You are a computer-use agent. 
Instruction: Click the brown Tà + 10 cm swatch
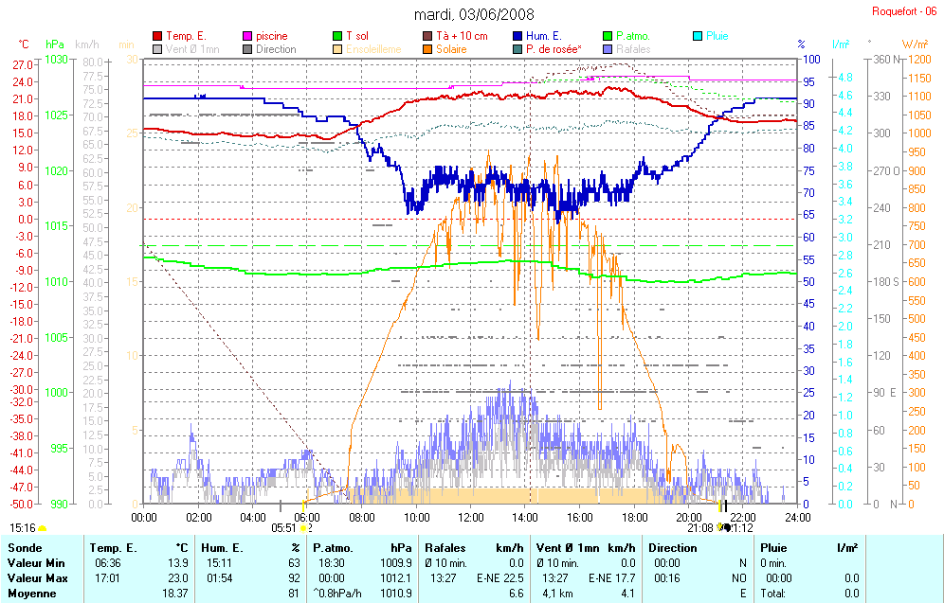428,36
